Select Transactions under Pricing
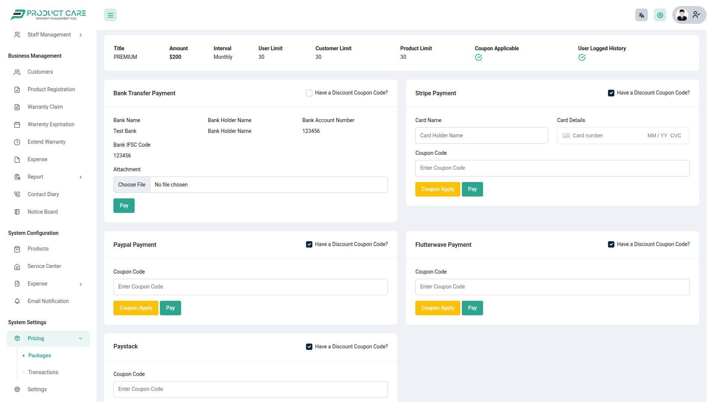This screenshot has height=402, width=714. pos(43,372)
